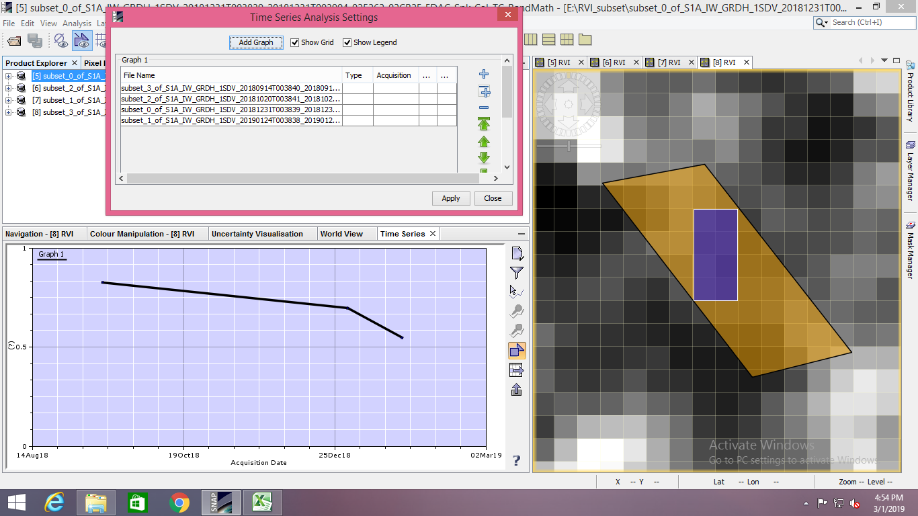Open the Layer Manager side panel
918x516 pixels.
pos(911,171)
